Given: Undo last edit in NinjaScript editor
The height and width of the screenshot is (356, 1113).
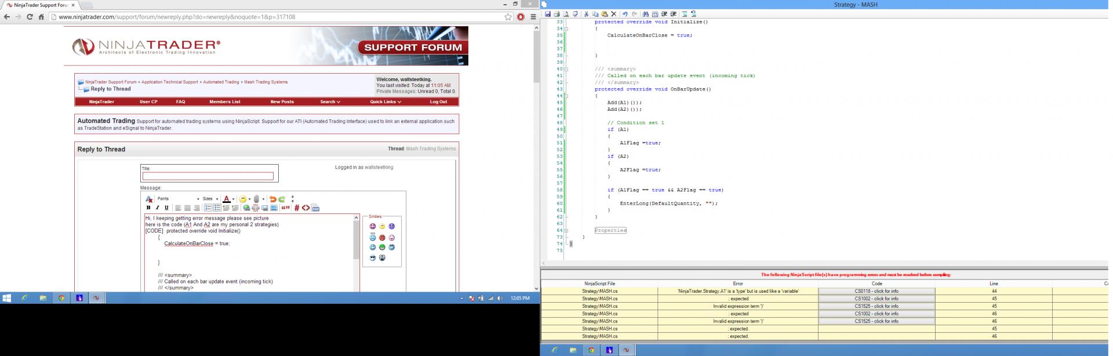Looking at the screenshot, I should pos(625,14).
